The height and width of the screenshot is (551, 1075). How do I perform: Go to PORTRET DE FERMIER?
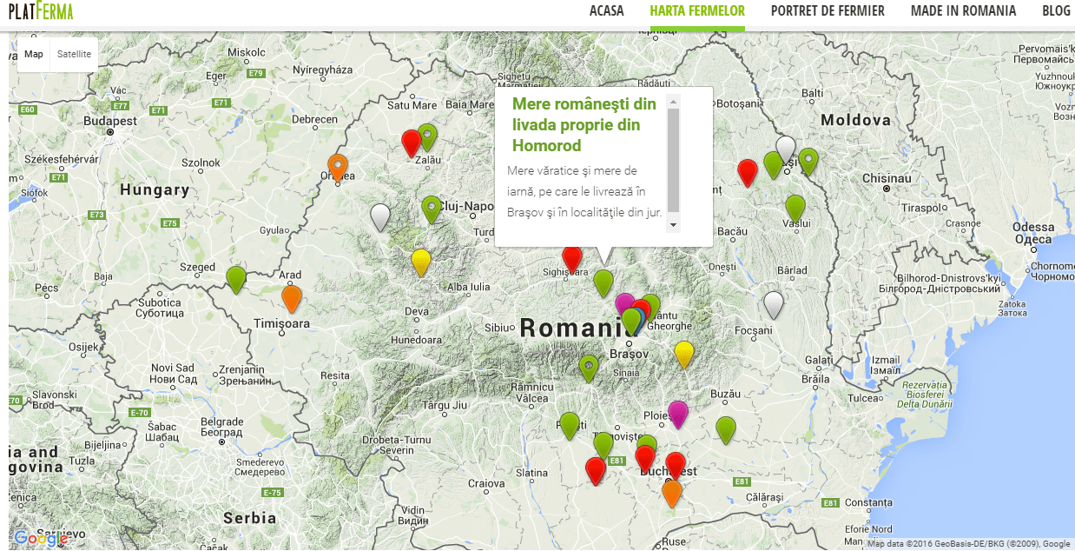(x=828, y=11)
